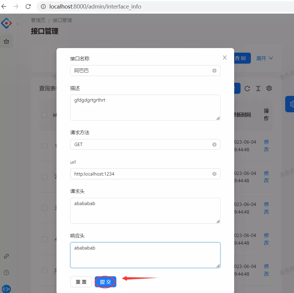This screenshot has height=293, width=294.
Task: Open the blue theme settings drawer tab
Action: (x=290, y=104)
